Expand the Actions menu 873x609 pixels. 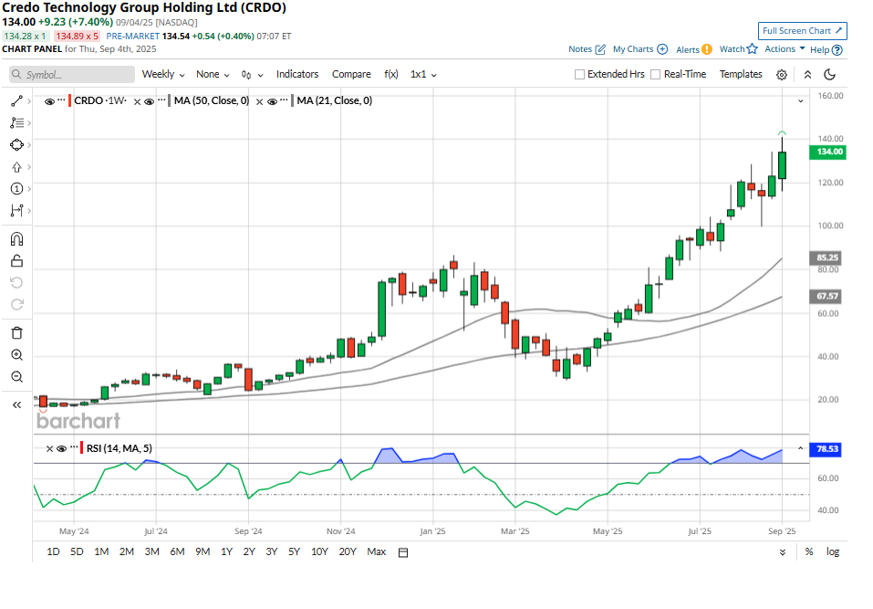coord(785,49)
